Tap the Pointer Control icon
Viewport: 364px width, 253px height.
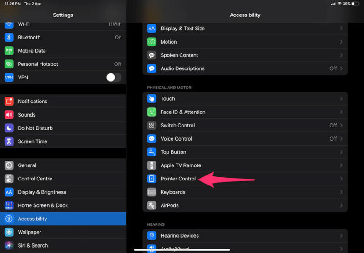152,179
